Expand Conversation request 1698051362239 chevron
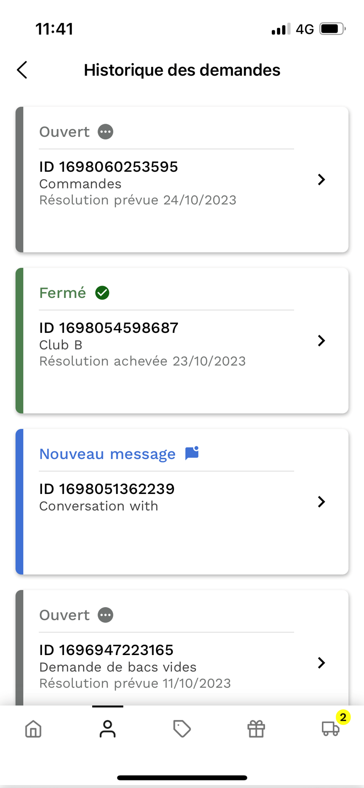This screenshot has width=364, height=788. [321, 501]
